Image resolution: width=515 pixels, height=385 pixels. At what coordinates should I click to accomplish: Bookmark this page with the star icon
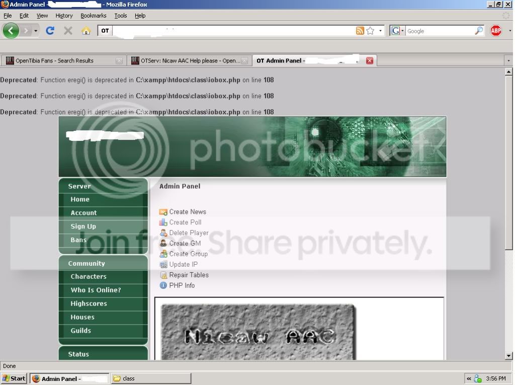370,31
